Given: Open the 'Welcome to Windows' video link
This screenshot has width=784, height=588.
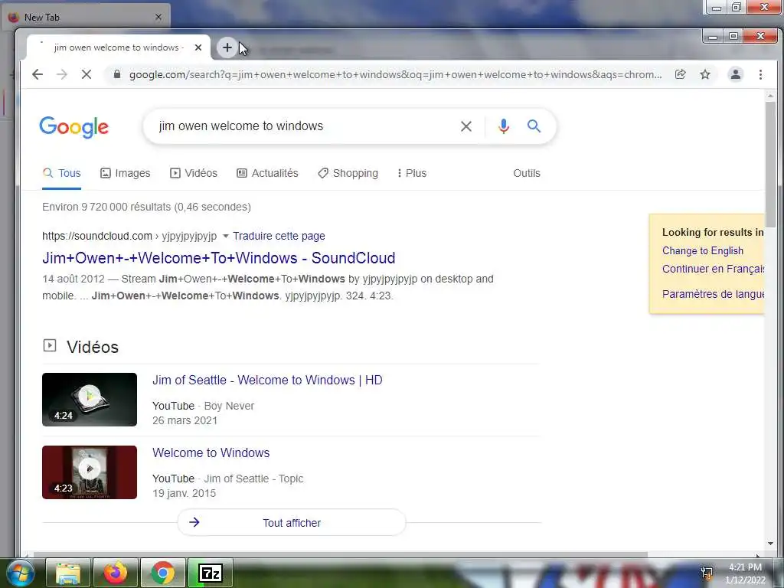Looking at the screenshot, I should pos(211,453).
